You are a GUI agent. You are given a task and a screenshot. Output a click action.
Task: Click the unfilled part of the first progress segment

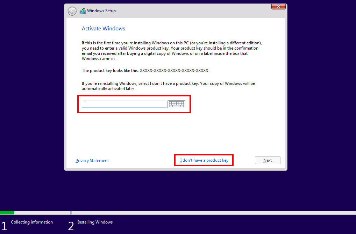click(x=42, y=213)
